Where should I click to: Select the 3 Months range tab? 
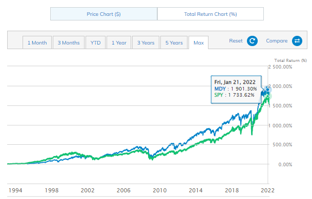click(69, 42)
